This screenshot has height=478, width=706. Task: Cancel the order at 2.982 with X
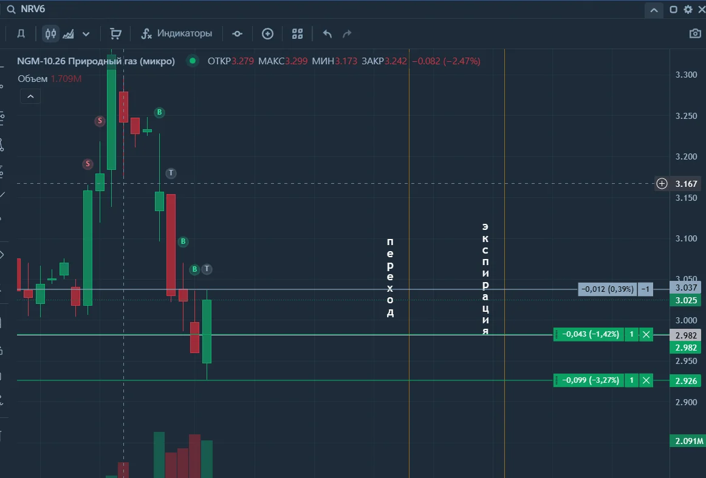[646, 335]
